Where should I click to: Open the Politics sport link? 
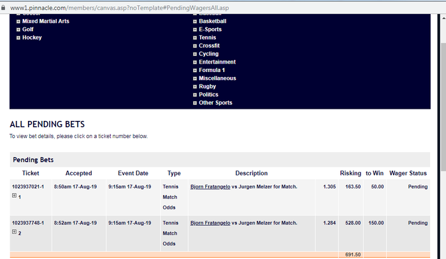(208, 95)
